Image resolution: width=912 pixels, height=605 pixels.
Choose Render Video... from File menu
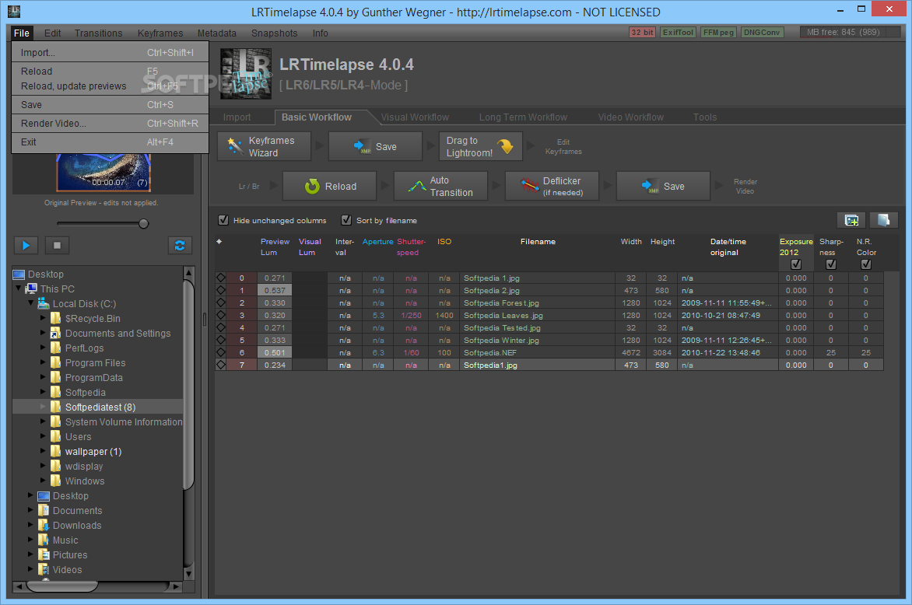(x=110, y=123)
